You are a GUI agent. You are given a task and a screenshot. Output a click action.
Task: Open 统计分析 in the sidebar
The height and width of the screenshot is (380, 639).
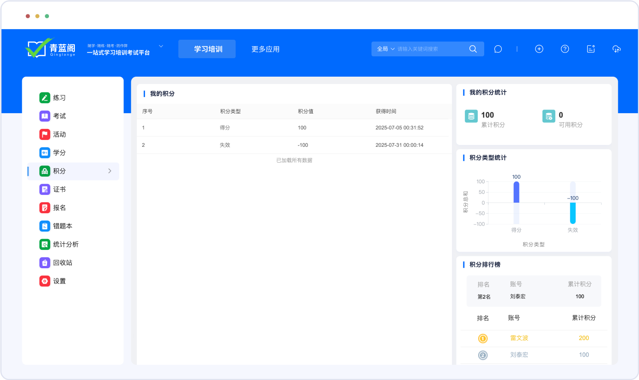point(66,244)
